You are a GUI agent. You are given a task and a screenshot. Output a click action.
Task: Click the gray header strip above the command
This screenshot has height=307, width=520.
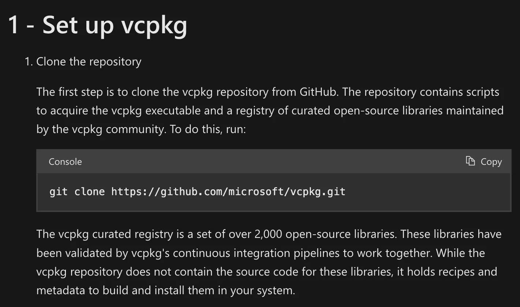(x=256, y=161)
